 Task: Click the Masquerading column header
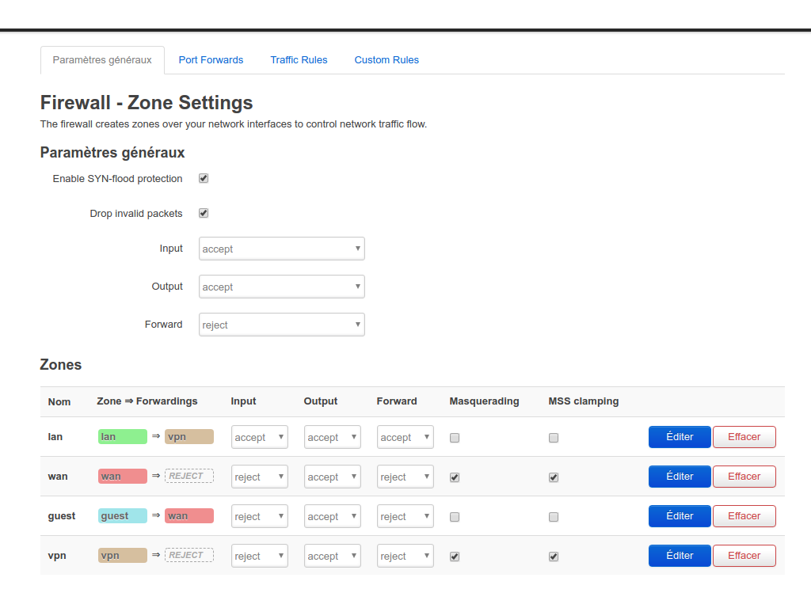(x=484, y=401)
